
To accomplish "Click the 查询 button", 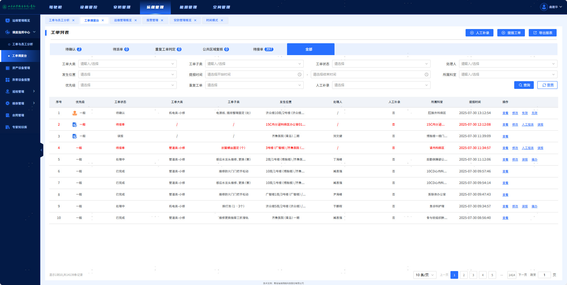I will point(524,85).
